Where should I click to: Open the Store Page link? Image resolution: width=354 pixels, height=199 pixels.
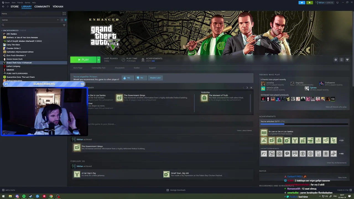pyautogui.click(x=78, y=68)
